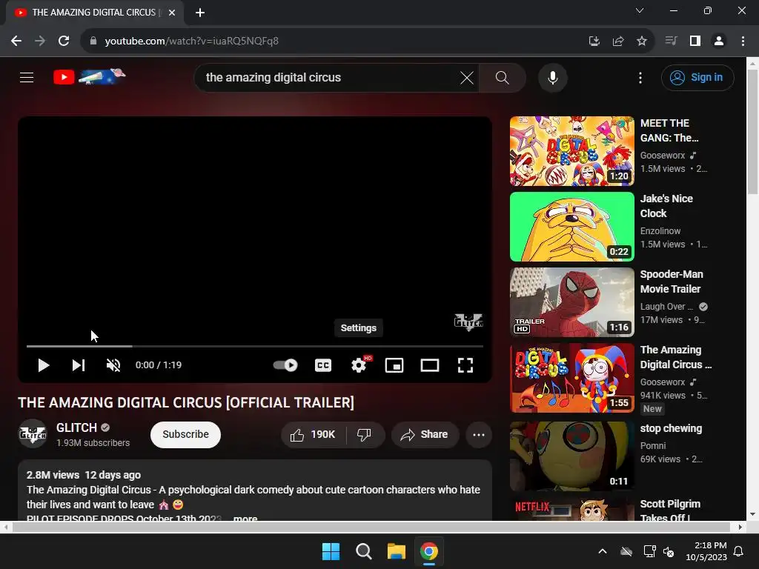Open YouTube settings three-dot menu
Screen dimensions: 759x569
[x=640, y=77]
